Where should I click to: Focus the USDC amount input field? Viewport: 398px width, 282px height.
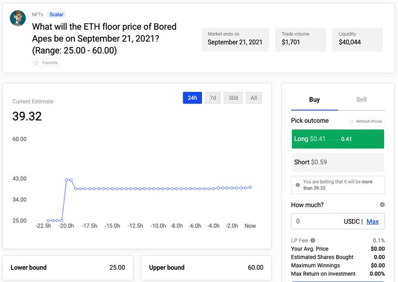(338, 221)
